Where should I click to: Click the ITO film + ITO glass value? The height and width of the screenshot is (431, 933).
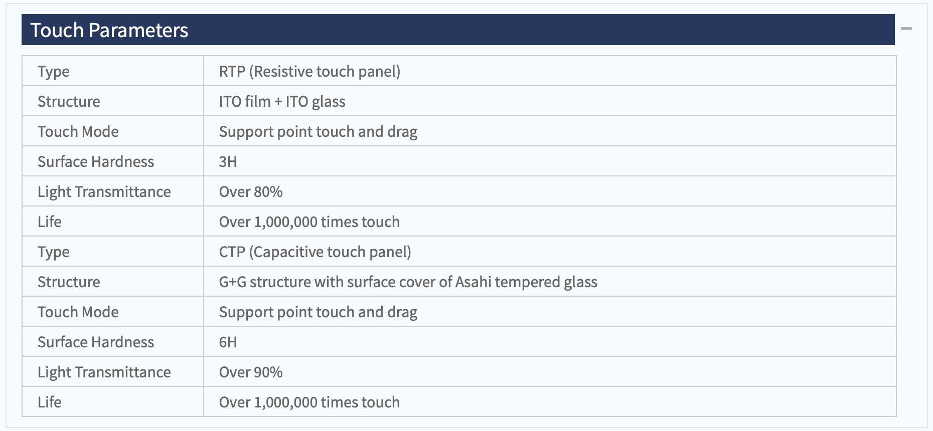point(282,101)
